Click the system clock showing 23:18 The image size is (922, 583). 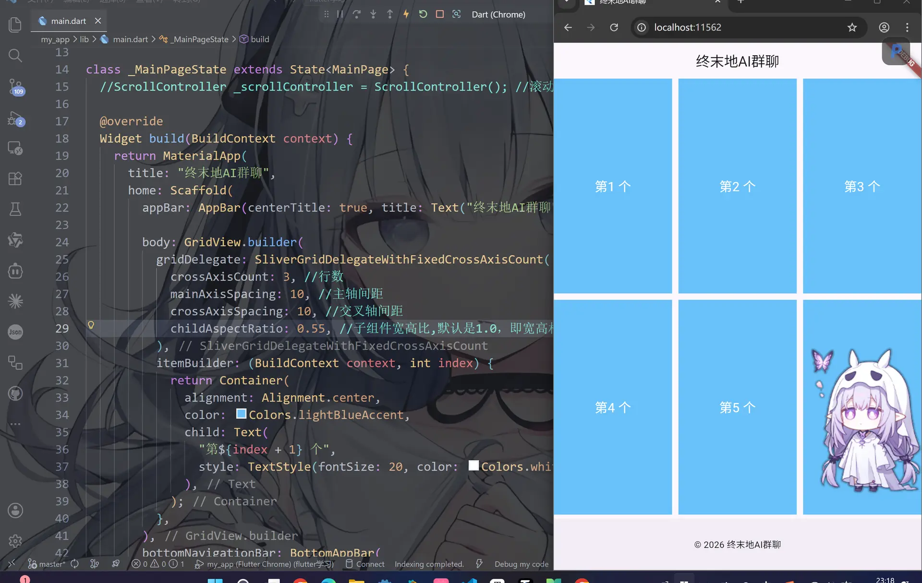[885, 580]
